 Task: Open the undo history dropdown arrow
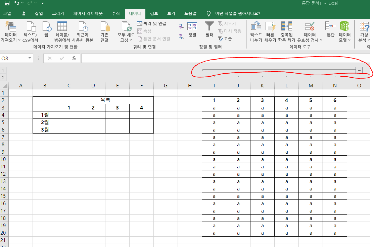pyautogui.click(x=22, y=3)
